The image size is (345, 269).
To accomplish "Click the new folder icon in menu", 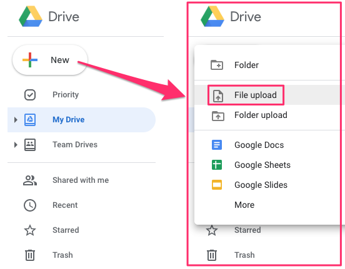I will [x=217, y=65].
